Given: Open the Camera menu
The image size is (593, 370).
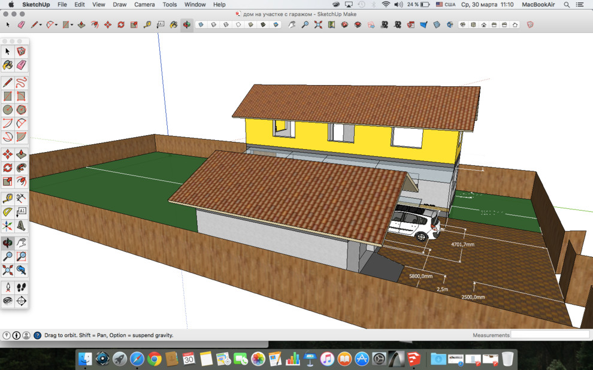Looking at the screenshot, I should click(x=144, y=4).
